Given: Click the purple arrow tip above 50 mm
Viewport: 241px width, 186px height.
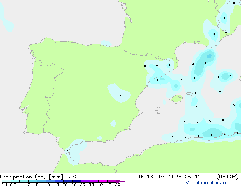Looking at the screenshot, I should [121, 181].
